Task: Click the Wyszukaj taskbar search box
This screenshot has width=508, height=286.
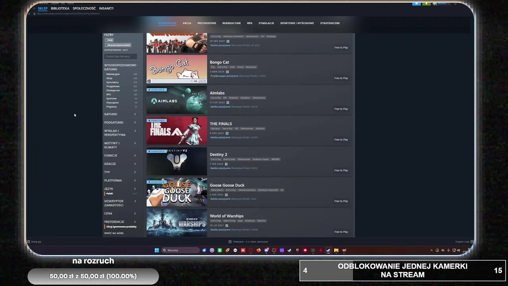Action: tap(181, 250)
